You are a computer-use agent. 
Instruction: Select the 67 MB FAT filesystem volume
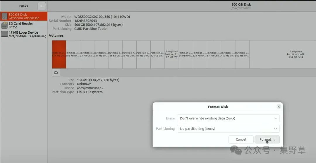(172, 54)
